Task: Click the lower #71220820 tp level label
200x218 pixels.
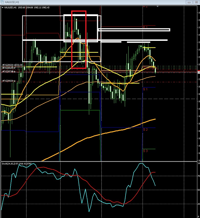Action: click(x=9, y=81)
